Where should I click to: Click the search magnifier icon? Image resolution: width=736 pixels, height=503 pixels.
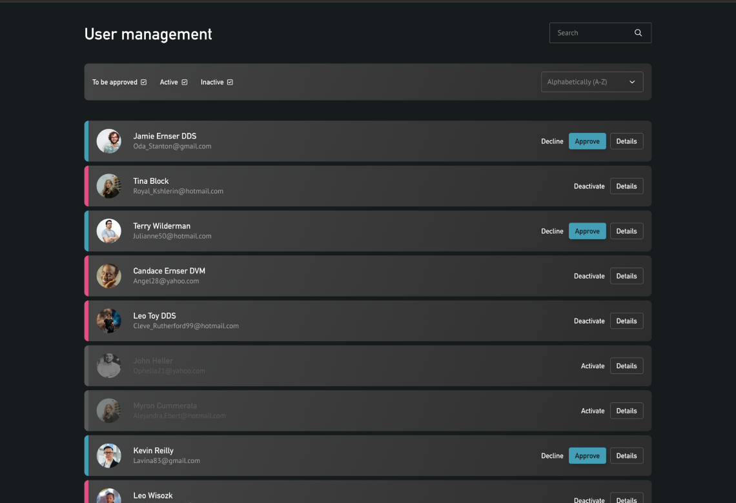coord(638,33)
